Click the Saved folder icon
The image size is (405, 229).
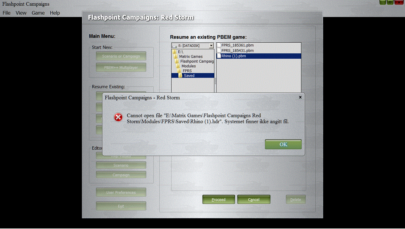pyautogui.click(x=180, y=75)
